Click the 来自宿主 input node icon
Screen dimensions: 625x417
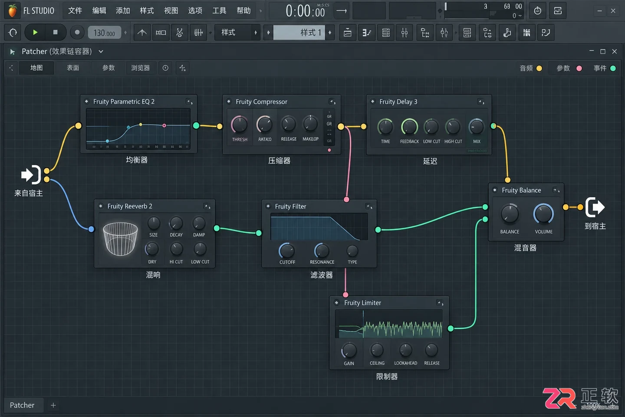tap(31, 175)
